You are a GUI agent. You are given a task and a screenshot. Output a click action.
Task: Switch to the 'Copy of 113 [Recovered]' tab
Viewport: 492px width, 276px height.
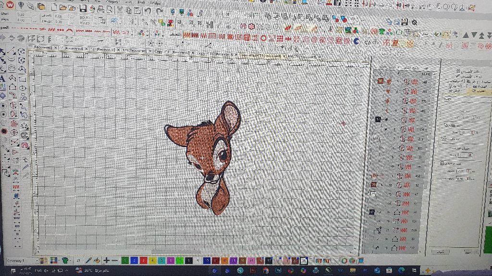[x=215, y=54]
